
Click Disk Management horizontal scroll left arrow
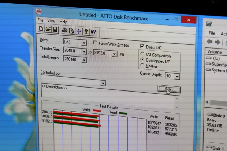click(207, 102)
